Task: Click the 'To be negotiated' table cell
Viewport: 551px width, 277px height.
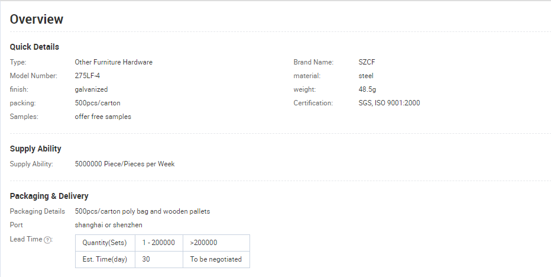Action: (216, 259)
